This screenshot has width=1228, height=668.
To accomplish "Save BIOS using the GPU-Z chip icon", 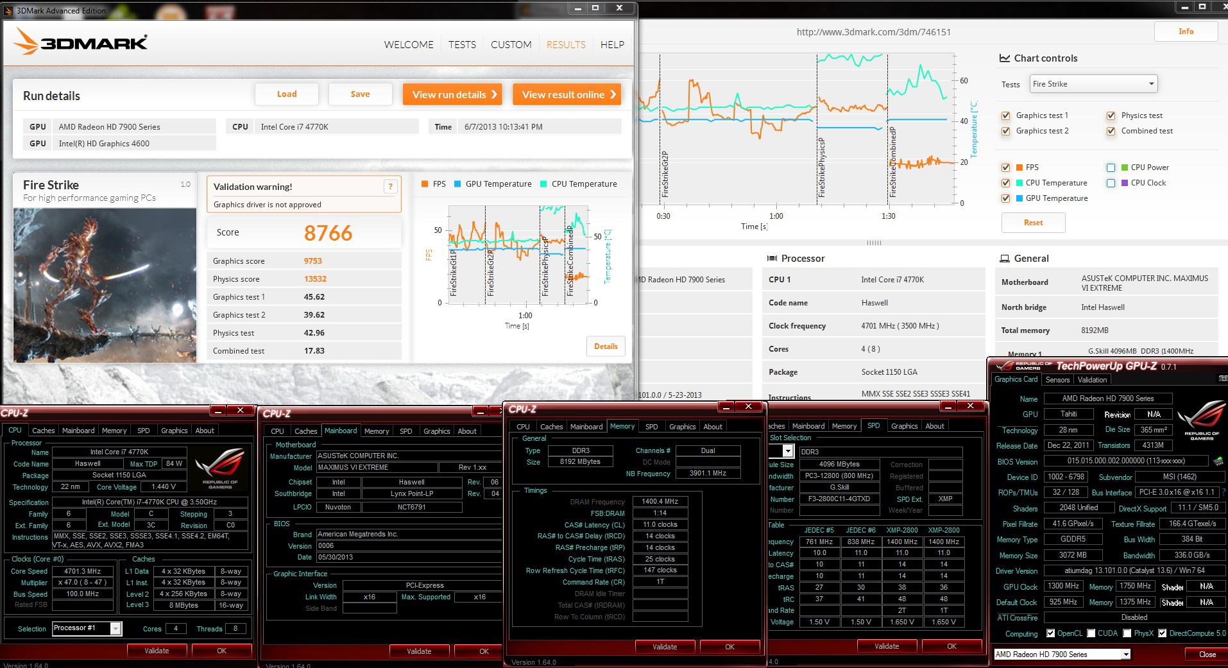I will (1218, 461).
